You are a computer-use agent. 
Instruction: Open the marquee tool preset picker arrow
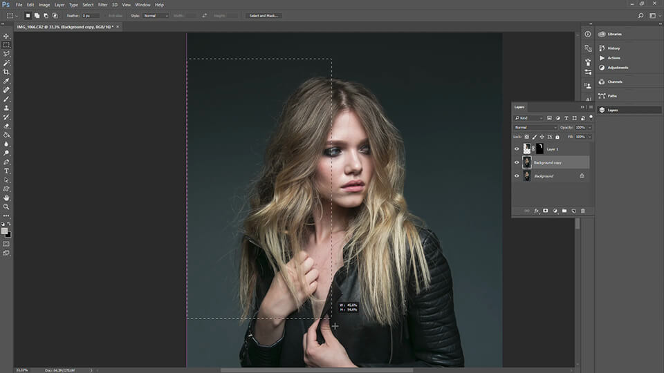coord(17,16)
